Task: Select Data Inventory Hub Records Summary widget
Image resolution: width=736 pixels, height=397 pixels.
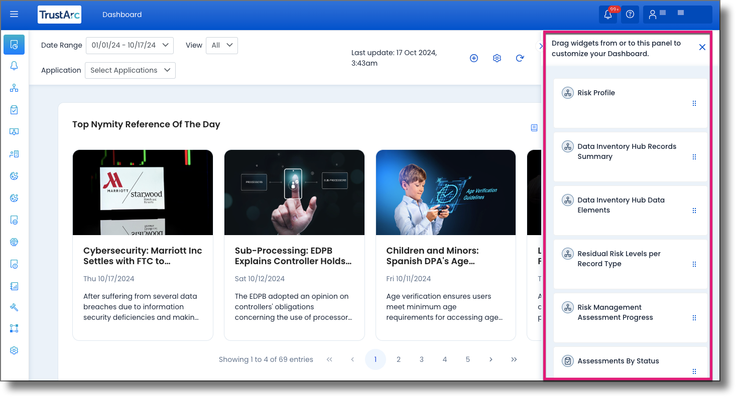Action: [x=631, y=156]
